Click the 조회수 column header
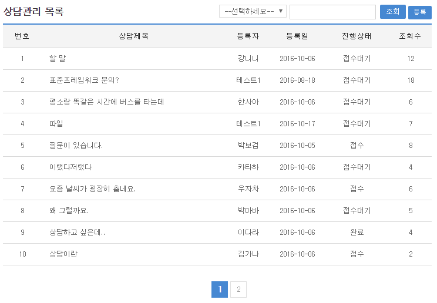This screenshot has width=437, height=303. coord(410,36)
